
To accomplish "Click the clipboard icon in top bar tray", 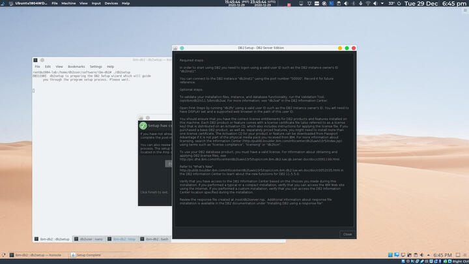I will point(339,4).
